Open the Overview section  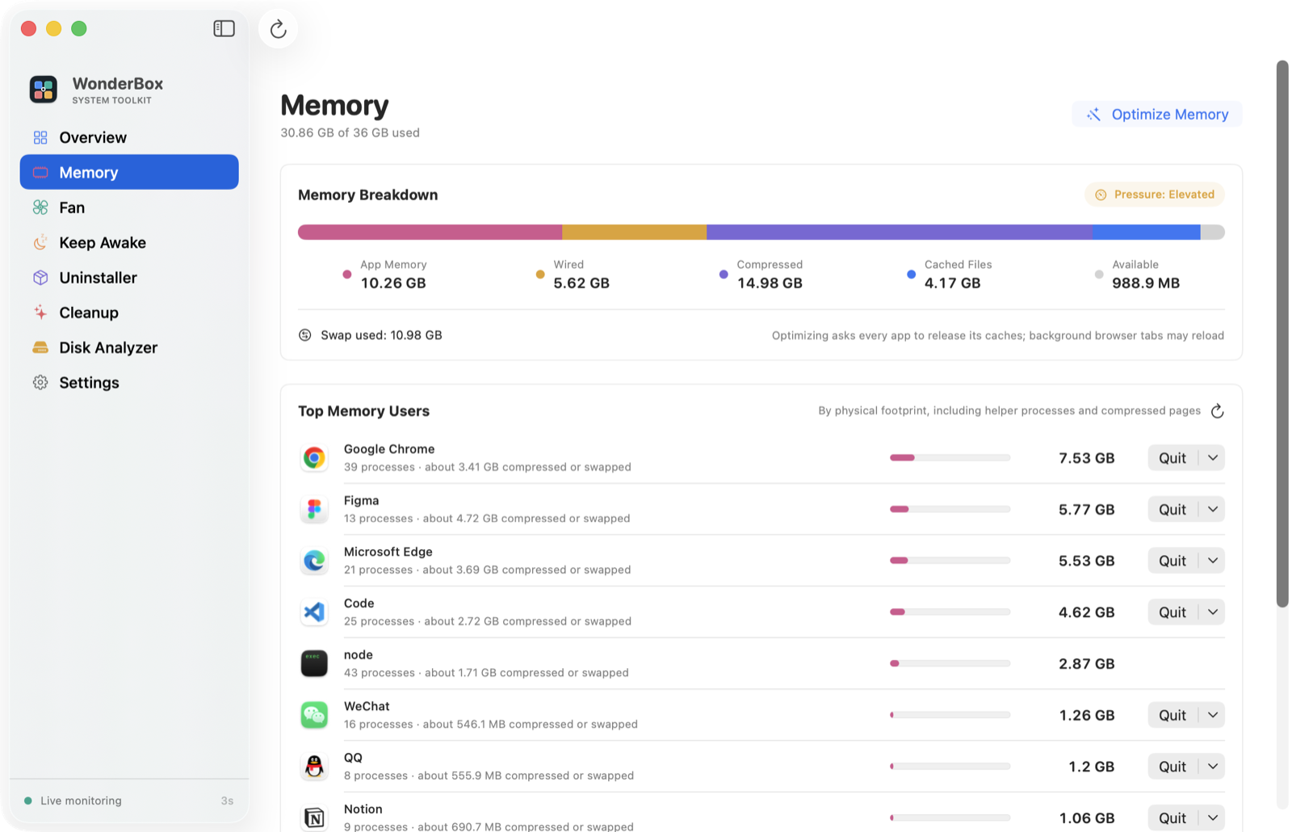tap(129, 137)
